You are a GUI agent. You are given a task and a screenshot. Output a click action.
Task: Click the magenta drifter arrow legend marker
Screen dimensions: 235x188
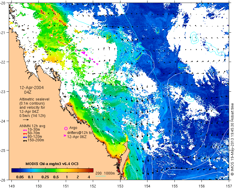pos(65,135)
